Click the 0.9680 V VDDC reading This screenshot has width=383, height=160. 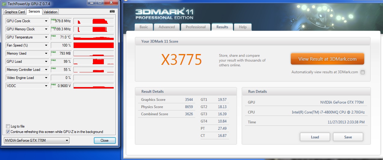tap(64, 86)
